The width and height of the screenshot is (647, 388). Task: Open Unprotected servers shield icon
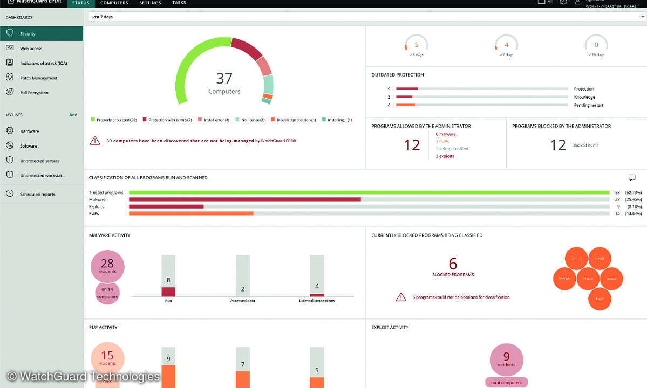pos(10,160)
